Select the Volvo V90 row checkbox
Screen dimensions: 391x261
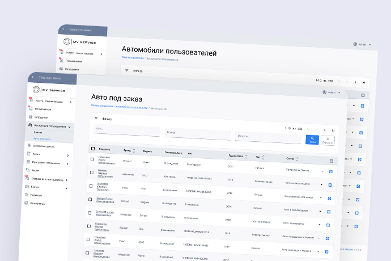[91, 186]
